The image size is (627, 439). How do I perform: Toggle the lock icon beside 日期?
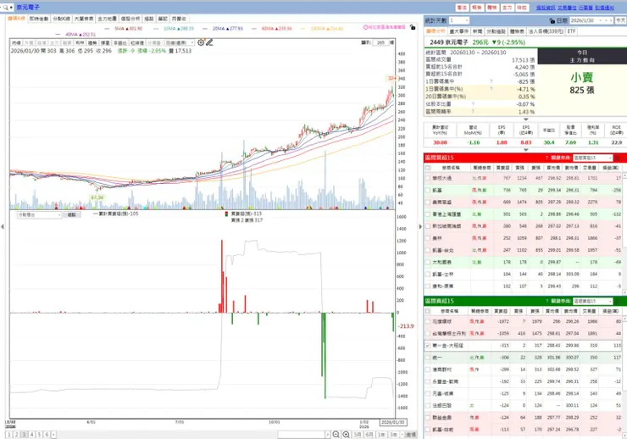(552, 20)
